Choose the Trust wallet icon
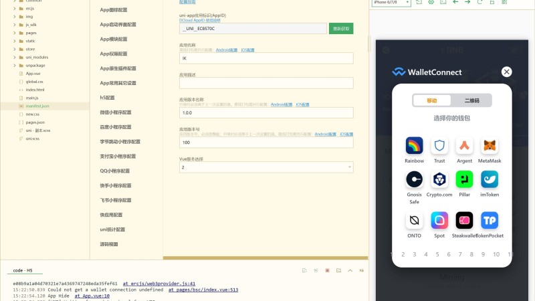 (439, 145)
